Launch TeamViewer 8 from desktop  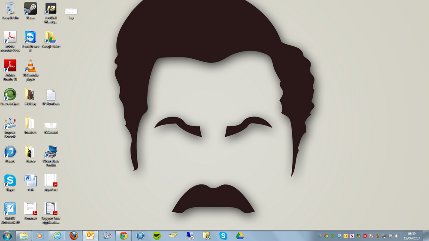point(30,41)
